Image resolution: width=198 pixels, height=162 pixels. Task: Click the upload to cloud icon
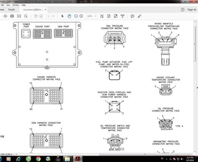[x=5, y=16]
